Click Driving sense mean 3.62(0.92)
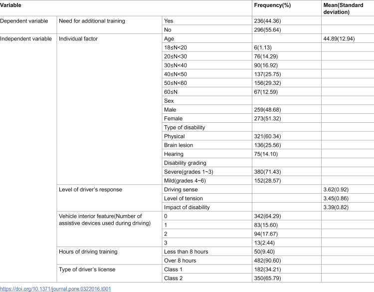The height and width of the screenshot is (292, 374). pos(336,190)
